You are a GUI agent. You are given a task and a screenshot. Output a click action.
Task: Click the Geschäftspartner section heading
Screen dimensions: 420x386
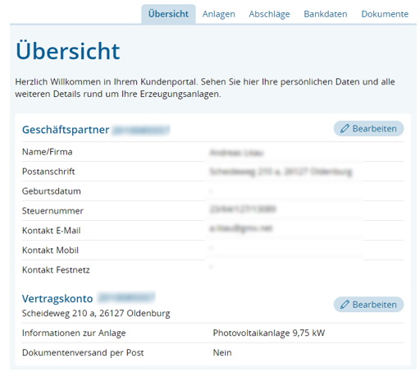pyautogui.click(x=66, y=130)
